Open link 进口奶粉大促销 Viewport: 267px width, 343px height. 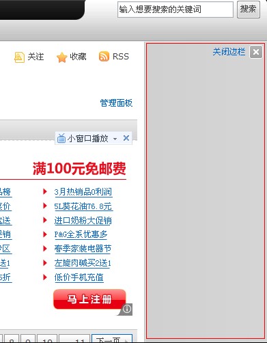(x=83, y=221)
